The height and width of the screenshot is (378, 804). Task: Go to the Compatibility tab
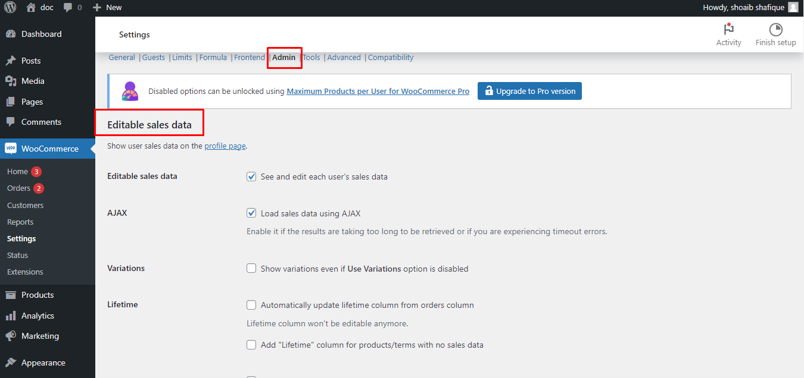[391, 58]
